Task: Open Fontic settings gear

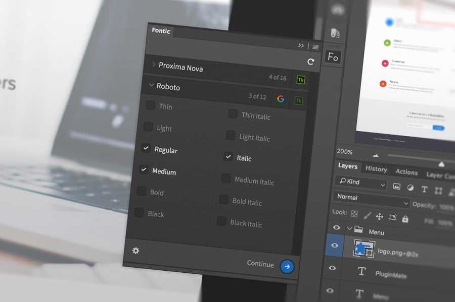Action: [x=135, y=251]
